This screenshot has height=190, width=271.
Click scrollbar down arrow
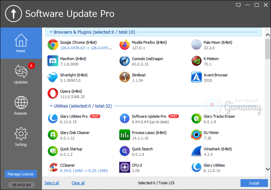268,169
